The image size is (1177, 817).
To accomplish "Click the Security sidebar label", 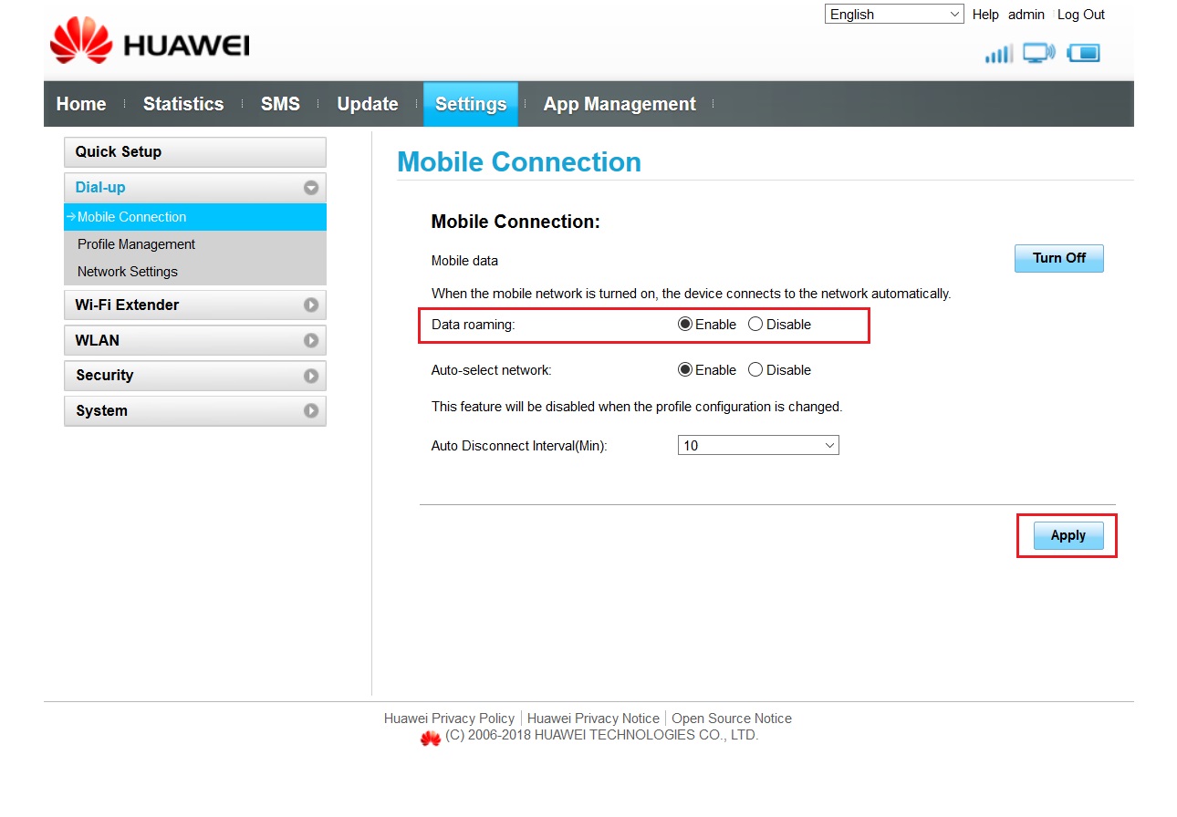I will pos(105,376).
